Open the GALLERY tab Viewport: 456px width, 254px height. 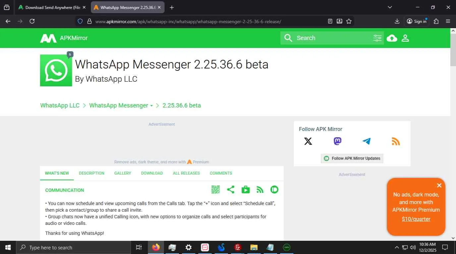point(123,173)
